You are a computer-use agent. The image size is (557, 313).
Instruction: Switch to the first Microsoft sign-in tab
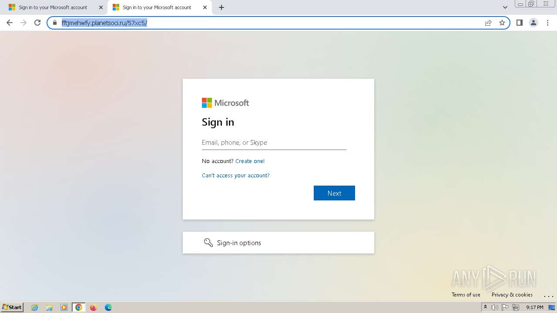coord(52,7)
